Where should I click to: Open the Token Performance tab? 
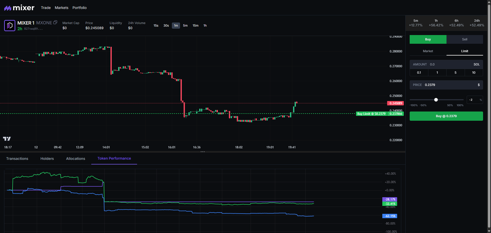pyautogui.click(x=114, y=158)
